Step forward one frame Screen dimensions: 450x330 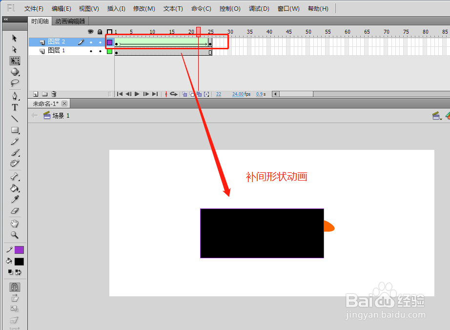coord(146,94)
